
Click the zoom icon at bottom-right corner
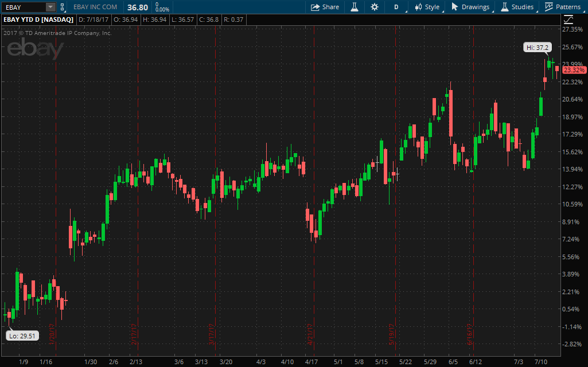[574, 362]
